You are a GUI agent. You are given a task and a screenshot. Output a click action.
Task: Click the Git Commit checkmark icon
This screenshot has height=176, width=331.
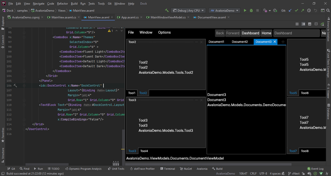[x=297, y=10]
